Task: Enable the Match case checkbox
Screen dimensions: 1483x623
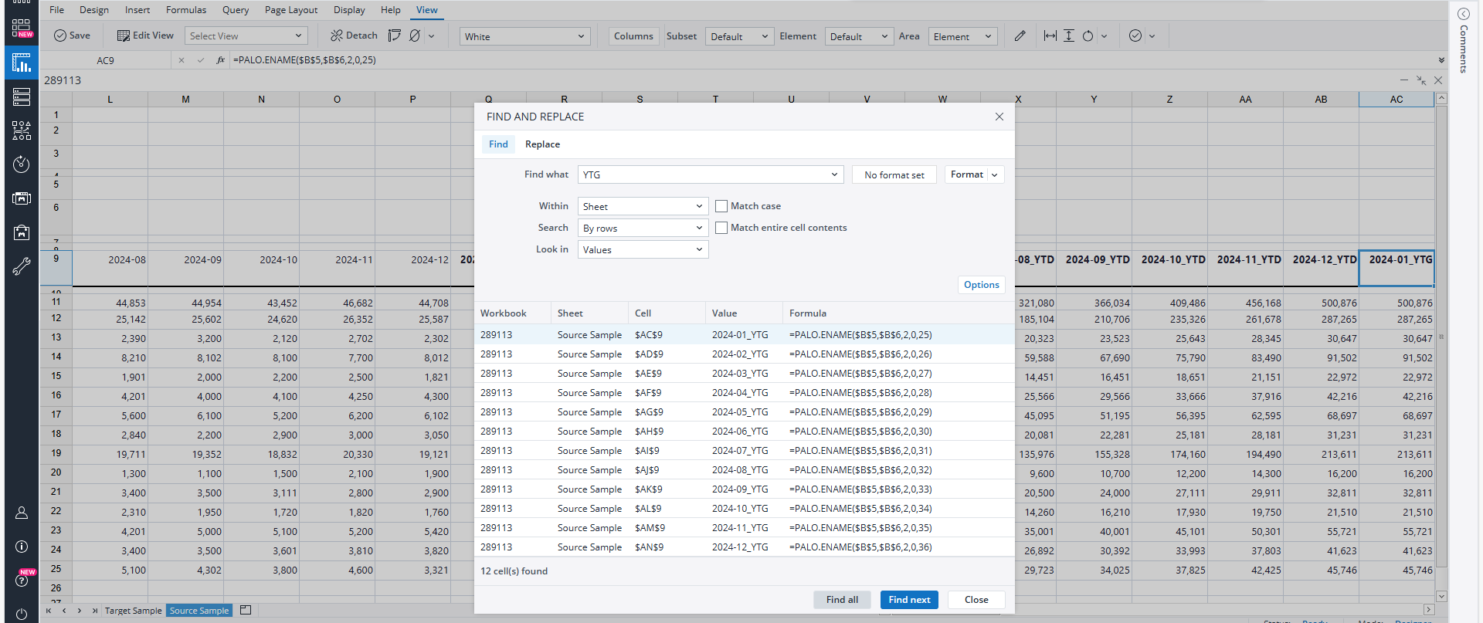Action: [721, 206]
